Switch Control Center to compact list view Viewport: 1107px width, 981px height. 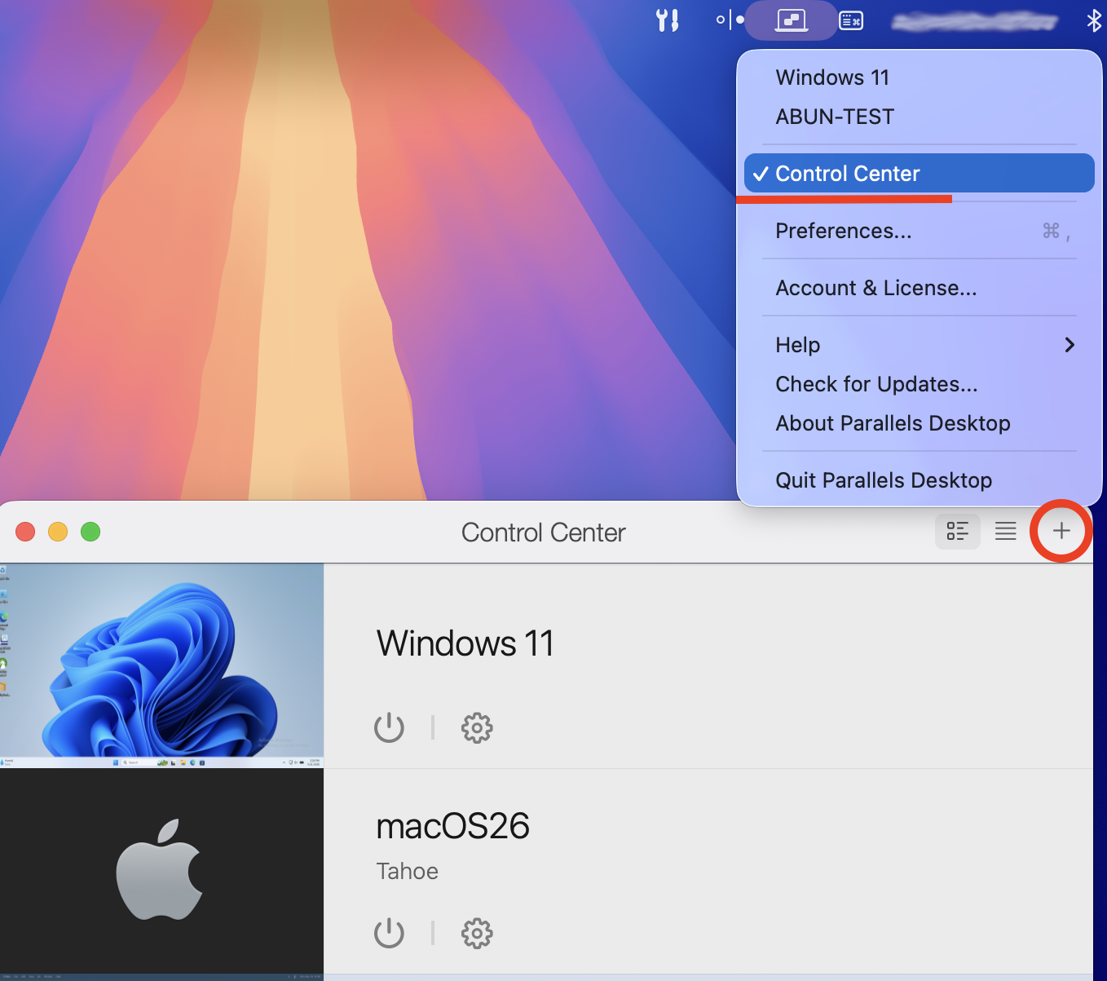pyautogui.click(x=1006, y=531)
